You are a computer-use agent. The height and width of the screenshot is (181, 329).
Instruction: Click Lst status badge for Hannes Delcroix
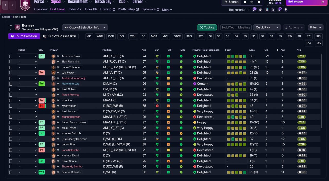(41, 133)
